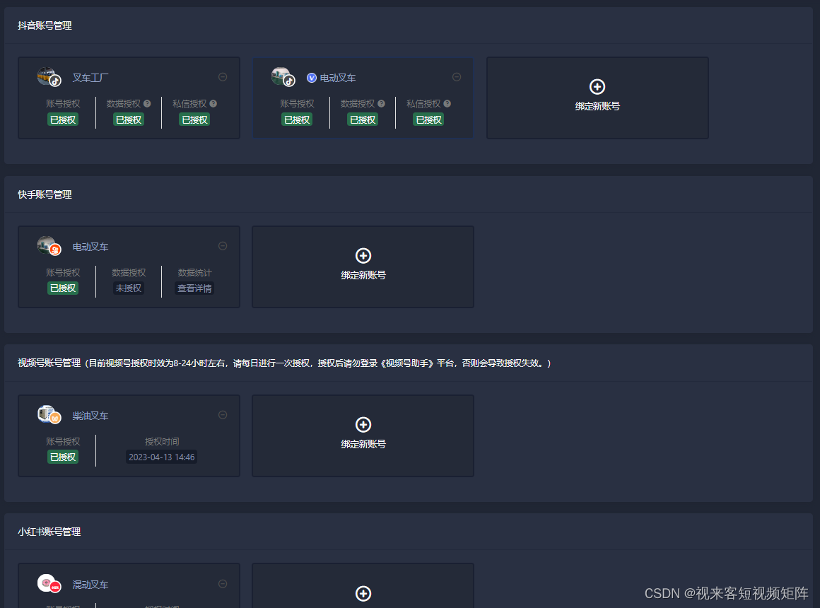Click 数据统计 label on Kuaishou card

194,273
